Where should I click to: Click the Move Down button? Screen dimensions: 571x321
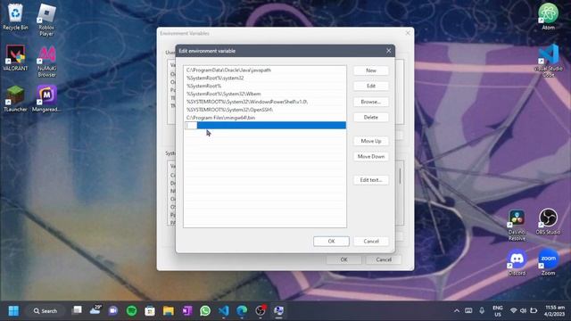pos(371,157)
